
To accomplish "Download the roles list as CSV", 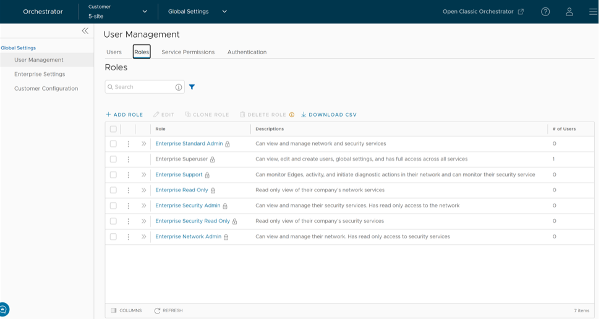I will pyautogui.click(x=329, y=115).
